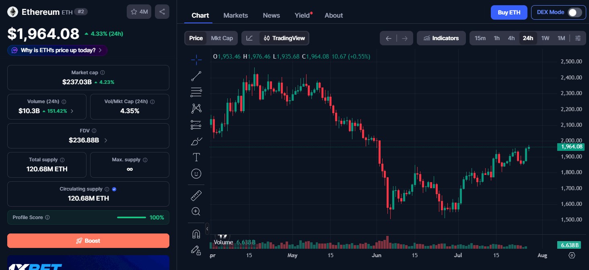Open price scale settings gear
Viewport: 589px width, 270px height.
pos(572,255)
